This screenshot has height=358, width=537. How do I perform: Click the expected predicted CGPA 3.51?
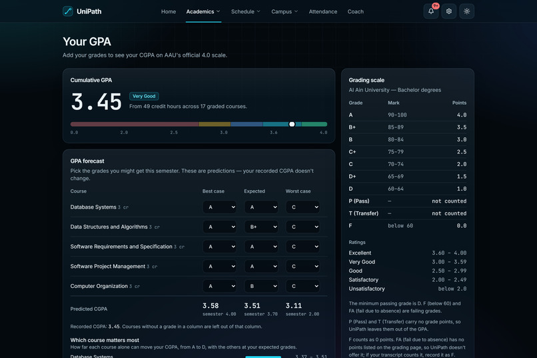[252, 305]
